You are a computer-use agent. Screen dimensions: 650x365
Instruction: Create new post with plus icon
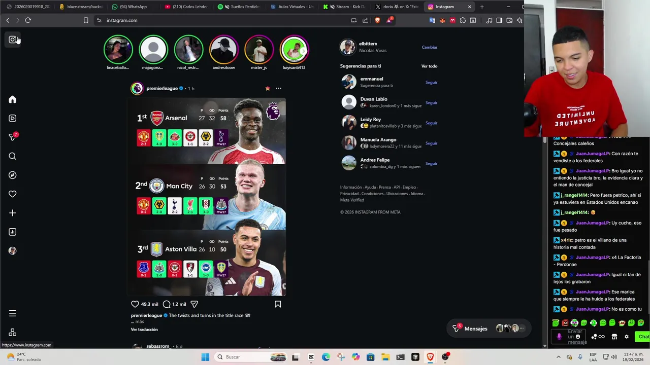tap(13, 213)
